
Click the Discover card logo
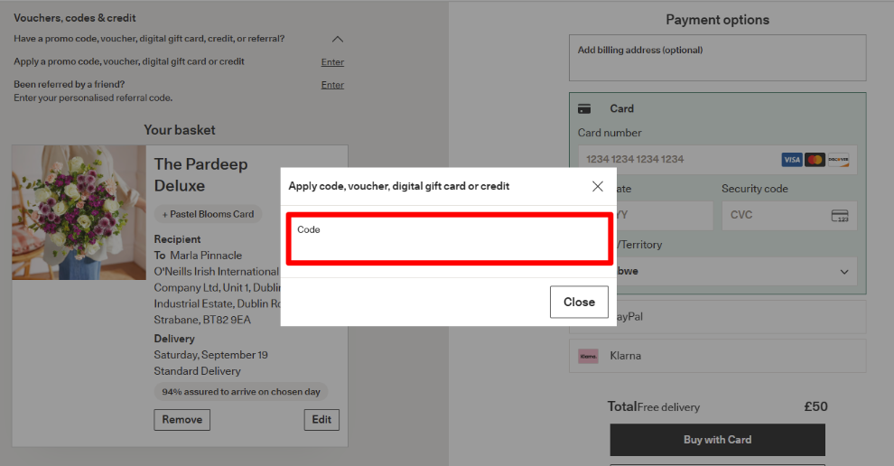[838, 160]
